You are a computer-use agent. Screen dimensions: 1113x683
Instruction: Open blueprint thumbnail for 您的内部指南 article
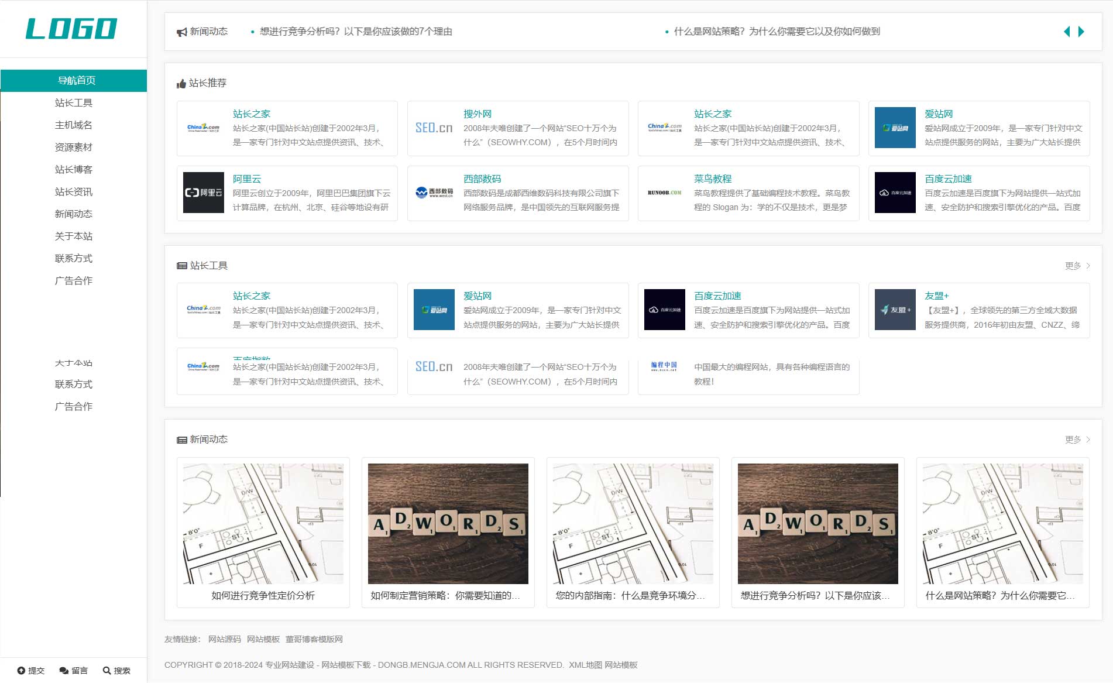point(633,524)
